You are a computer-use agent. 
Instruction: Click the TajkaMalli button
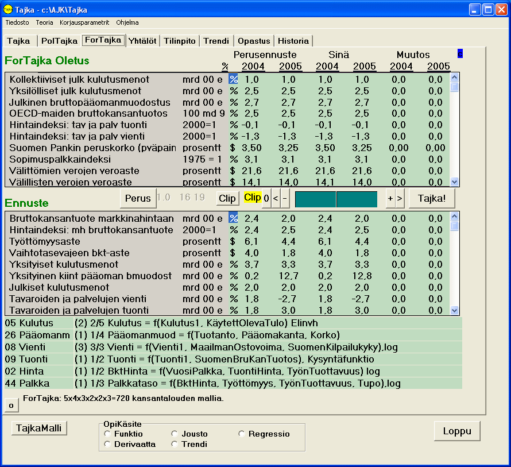tap(40, 428)
